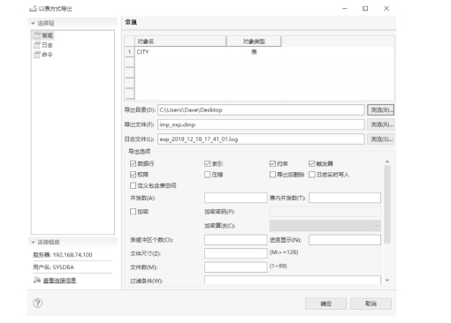This screenshot has height=323, width=451.
Task: Uncheck the 约束 checkbox
Action: pyautogui.click(x=272, y=163)
